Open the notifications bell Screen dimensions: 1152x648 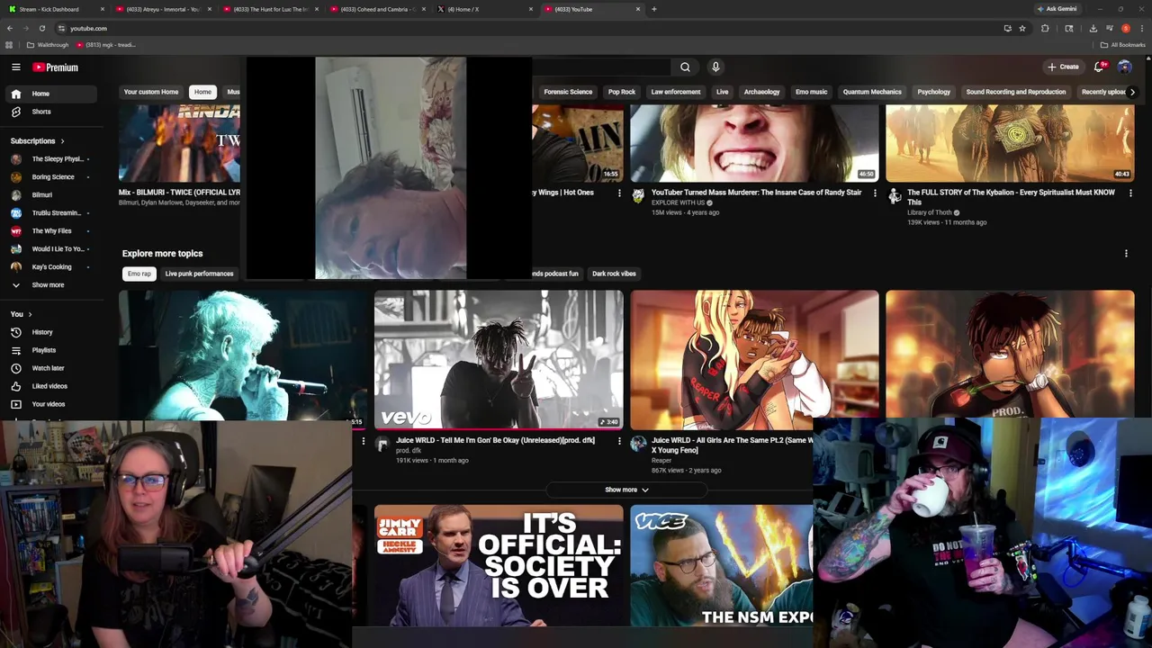[x=1099, y=67]
